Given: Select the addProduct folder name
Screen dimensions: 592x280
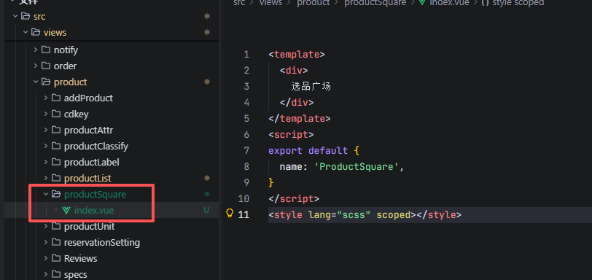Looking at the screenshot, I should (x=88, y=98).
